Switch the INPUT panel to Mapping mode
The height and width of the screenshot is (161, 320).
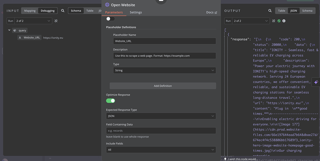tap(30, 11)
